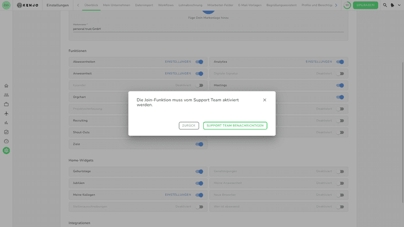Expand the user profile dropdown arrow
The height and width of the screenshot is (227, 404).
pos(399,5)
